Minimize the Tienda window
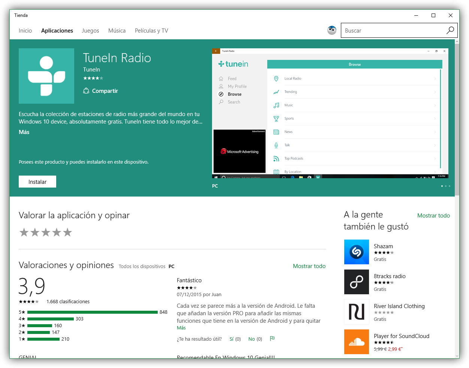Viewport: 469px width, 368px height. click(x=416, y=15)
